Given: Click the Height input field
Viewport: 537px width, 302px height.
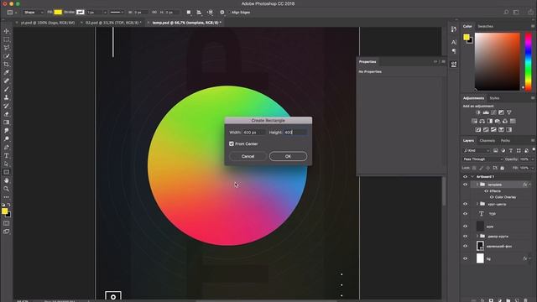Looking at the screenshot, I should (x=295, y=133).
